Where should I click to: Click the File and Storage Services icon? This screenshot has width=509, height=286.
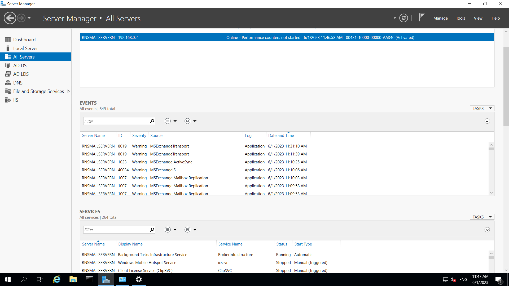(8, 91)
